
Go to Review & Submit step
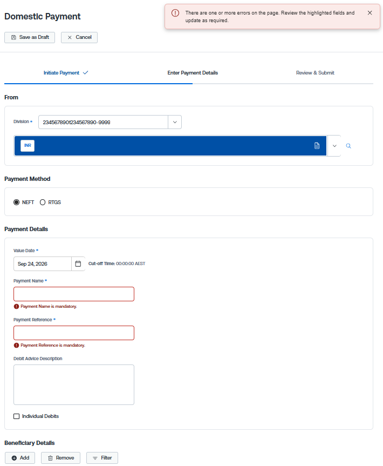pos(315,73)
